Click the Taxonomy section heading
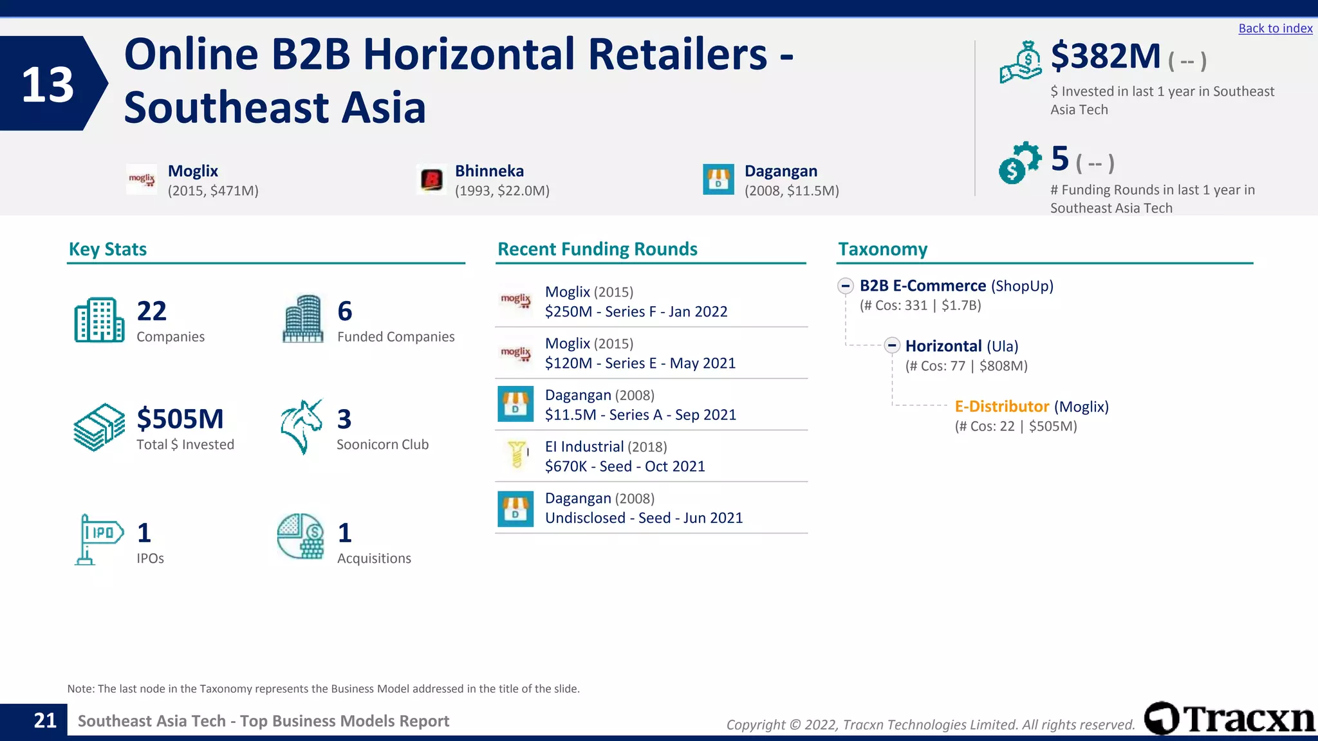The width and height of the screenshot is (1318, 741). pyautogui.click(x=882, y=249)
